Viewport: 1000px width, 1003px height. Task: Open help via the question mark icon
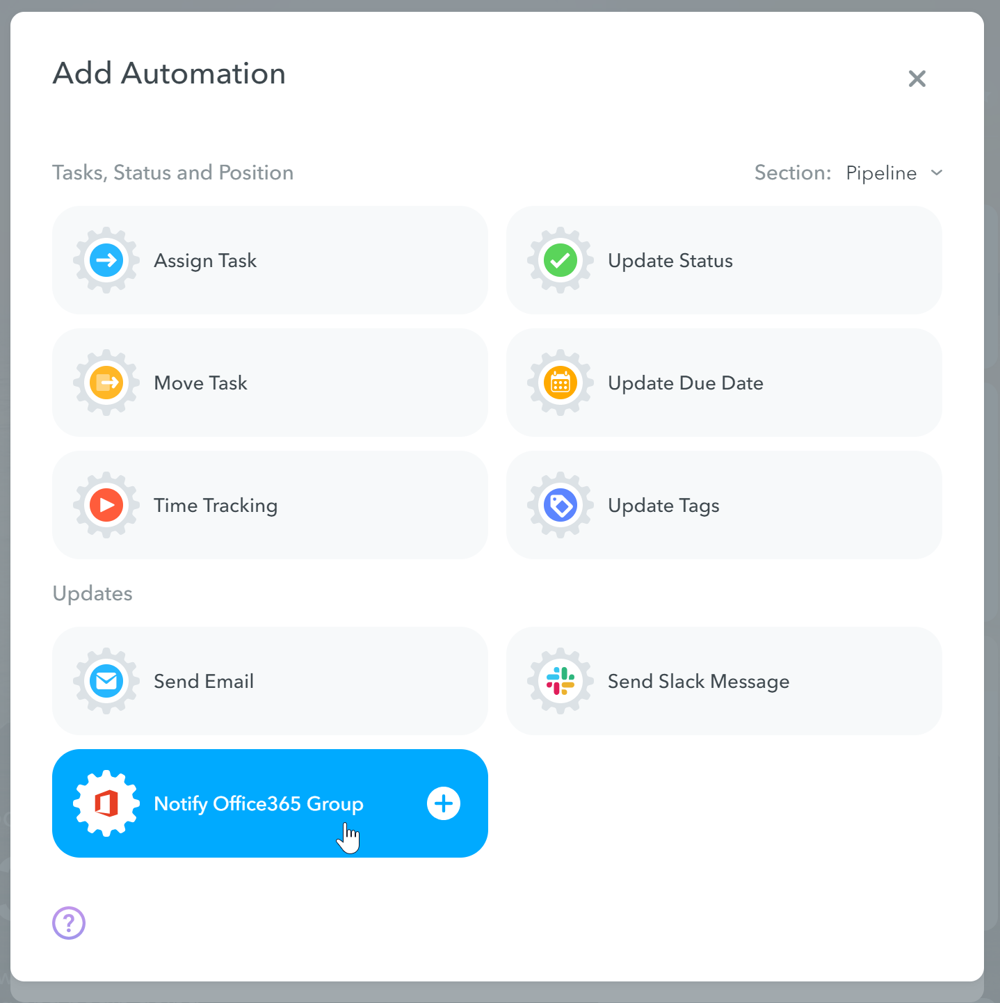pos(68,923)
